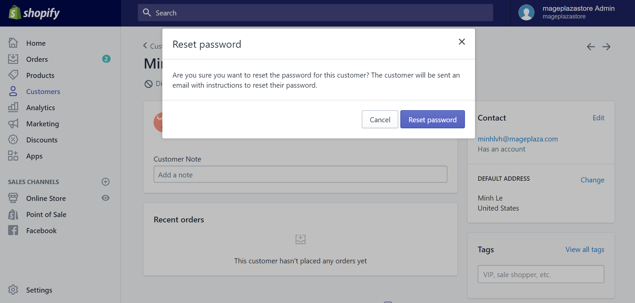The height and width of the screenshot is (303, 635).
Task: Toggle Online Store visibility eye icon
Action: click(x=105, y=198)
